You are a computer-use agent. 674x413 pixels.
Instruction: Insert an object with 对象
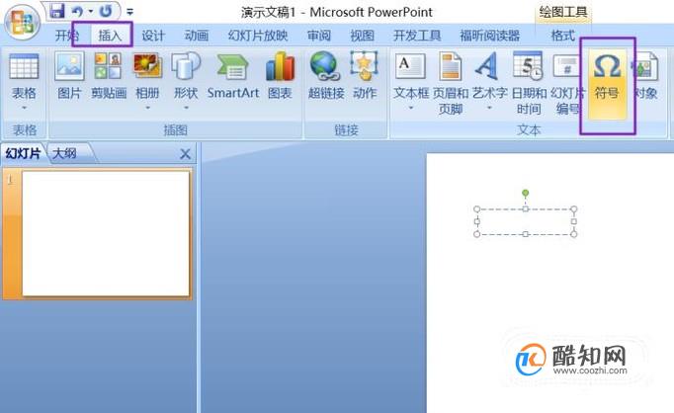644,75
